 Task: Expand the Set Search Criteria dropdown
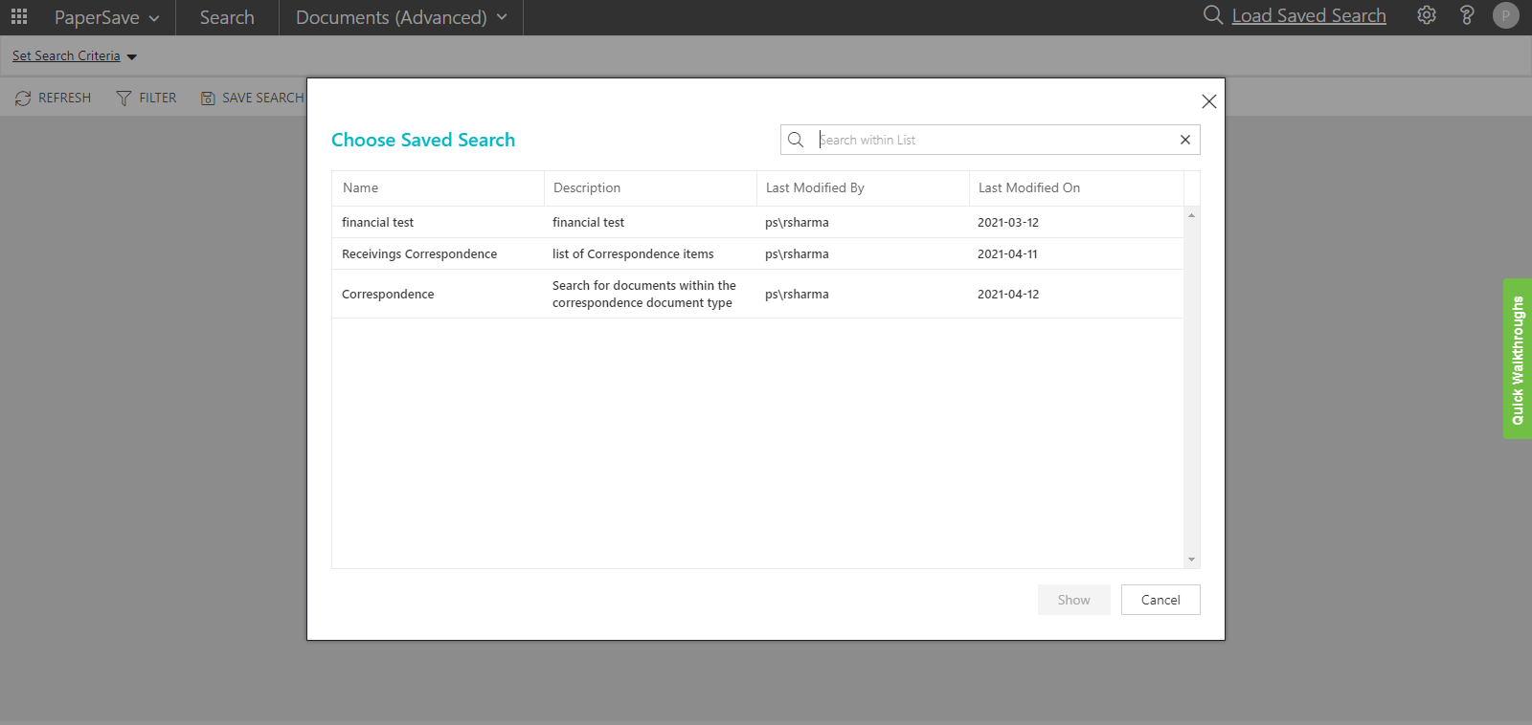(x=75, y=56)
